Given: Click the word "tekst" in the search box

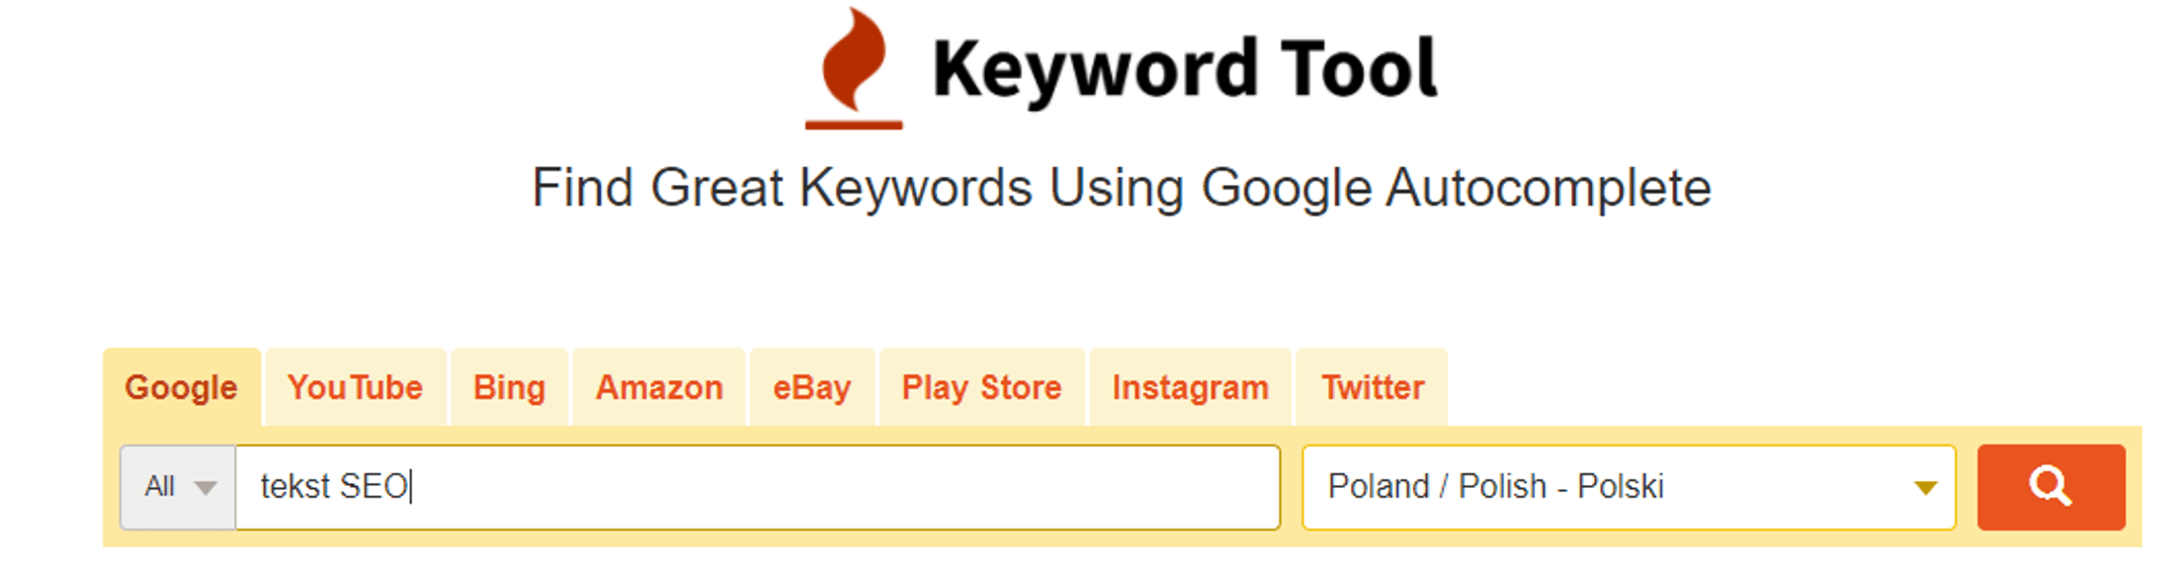Looking at the screenshot, I should 294,487.
